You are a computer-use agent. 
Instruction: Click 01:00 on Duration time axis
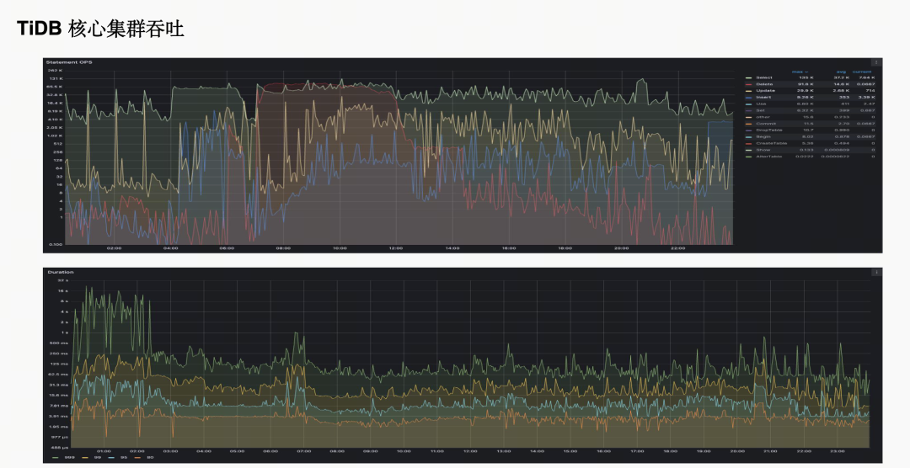pyautogui.click(x=104, y=450)
